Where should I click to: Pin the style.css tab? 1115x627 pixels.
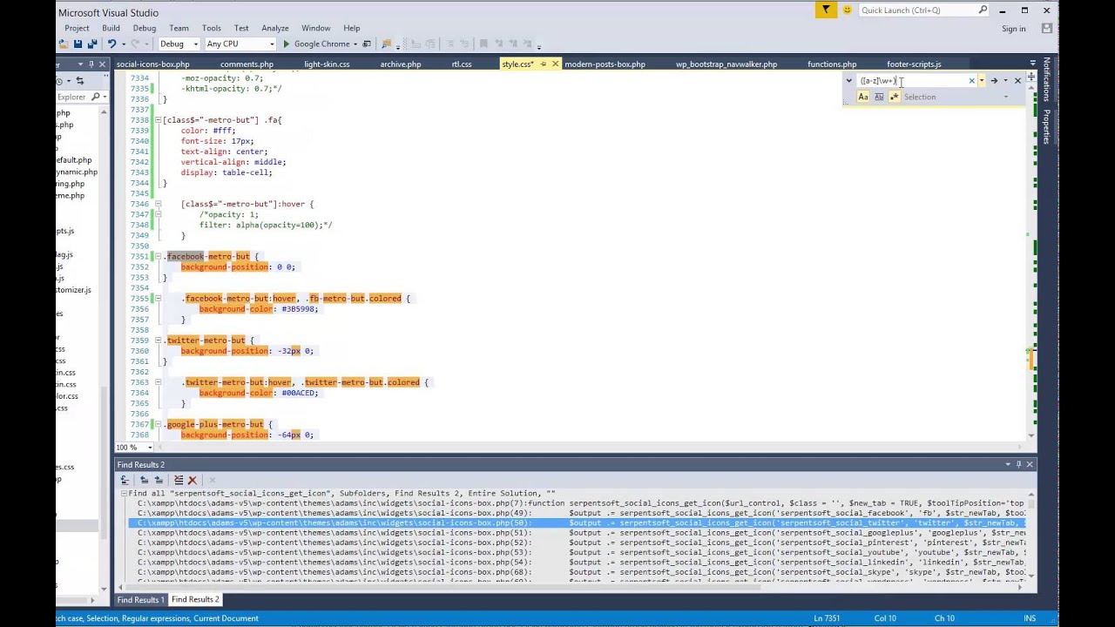click(543, 64)
